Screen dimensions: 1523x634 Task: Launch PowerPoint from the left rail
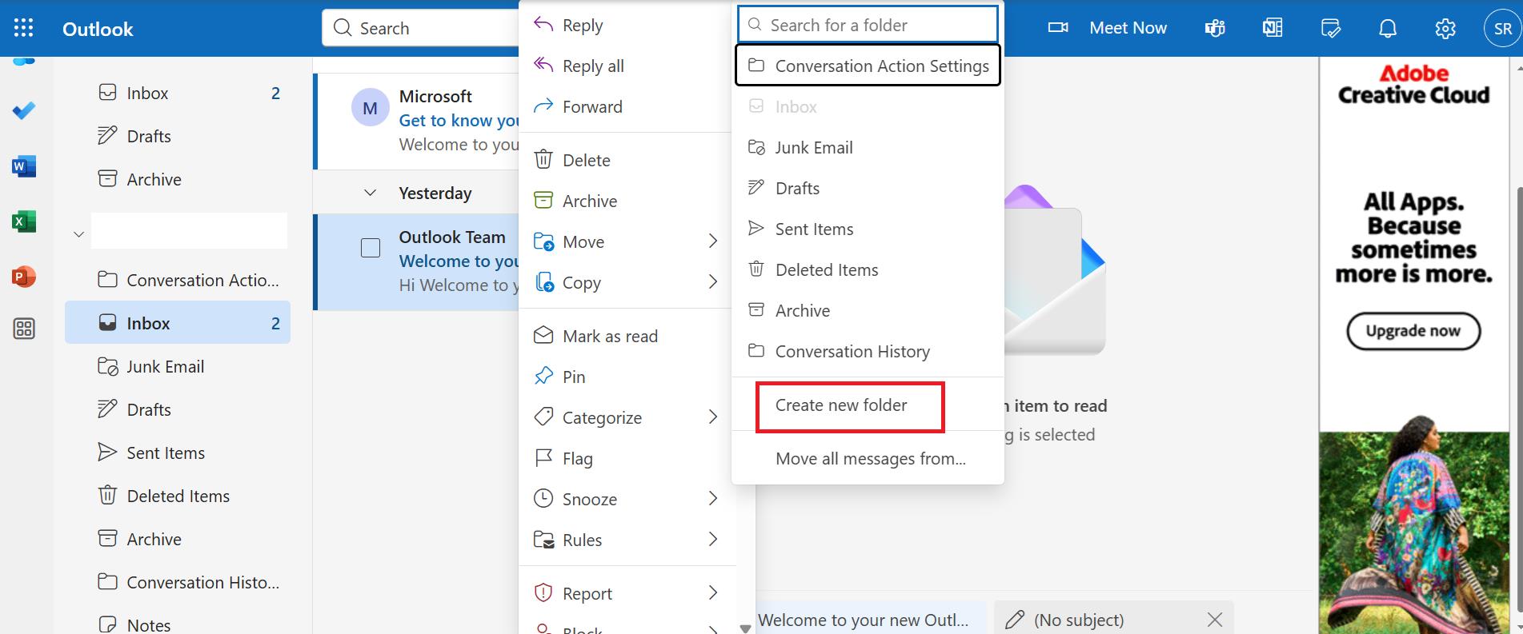coord(24,277)
